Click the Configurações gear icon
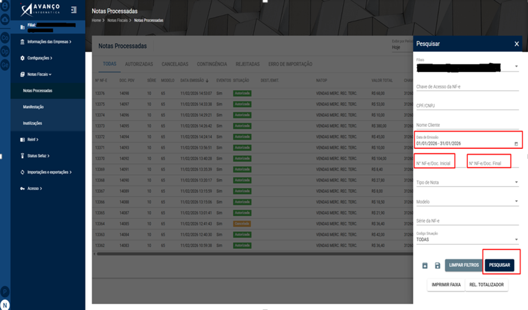This screenshot has width=528, height=310. click(22, 58)
